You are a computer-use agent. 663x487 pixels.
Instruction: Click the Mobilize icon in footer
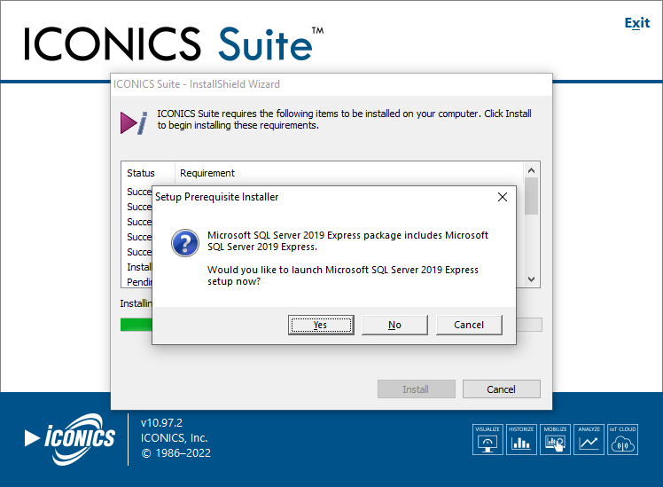(x=555, y=439)
